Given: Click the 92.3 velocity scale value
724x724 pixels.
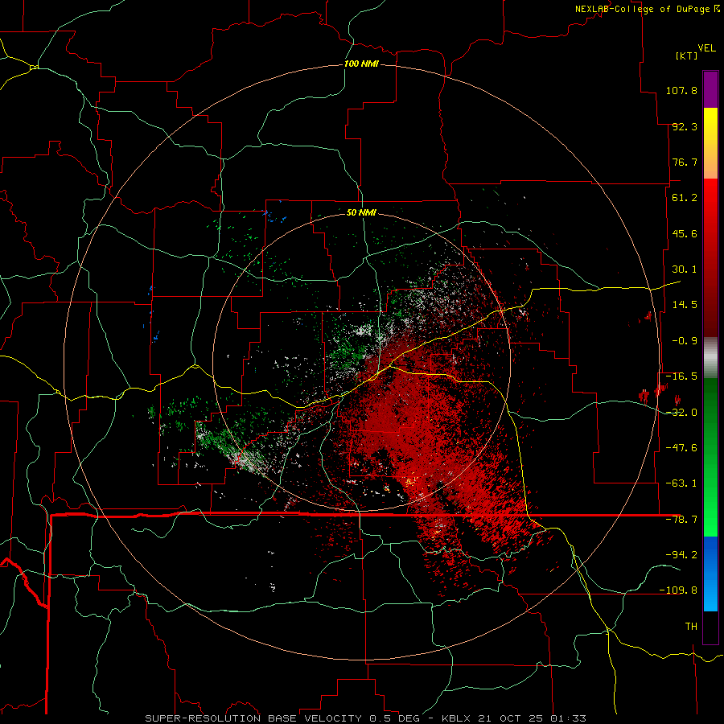Looking at the screenshot, I should (x=685, y=126).
